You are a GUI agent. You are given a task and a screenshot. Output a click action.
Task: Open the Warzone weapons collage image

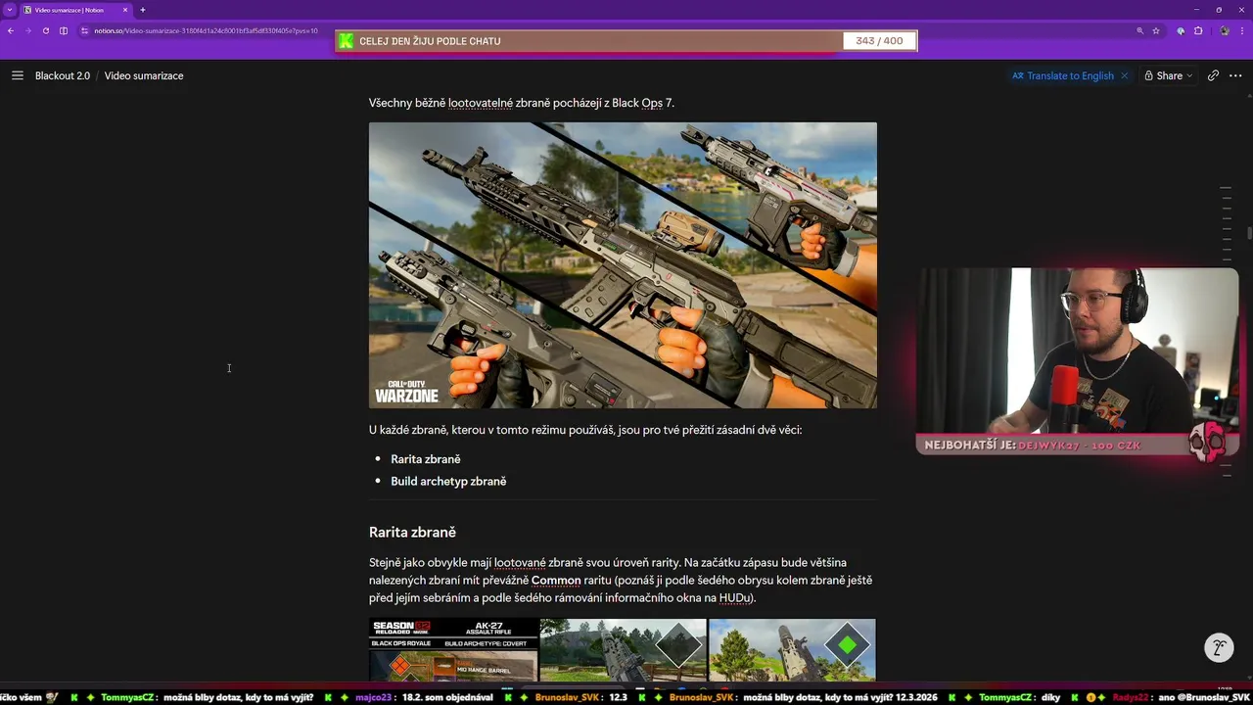pos(623,265)
